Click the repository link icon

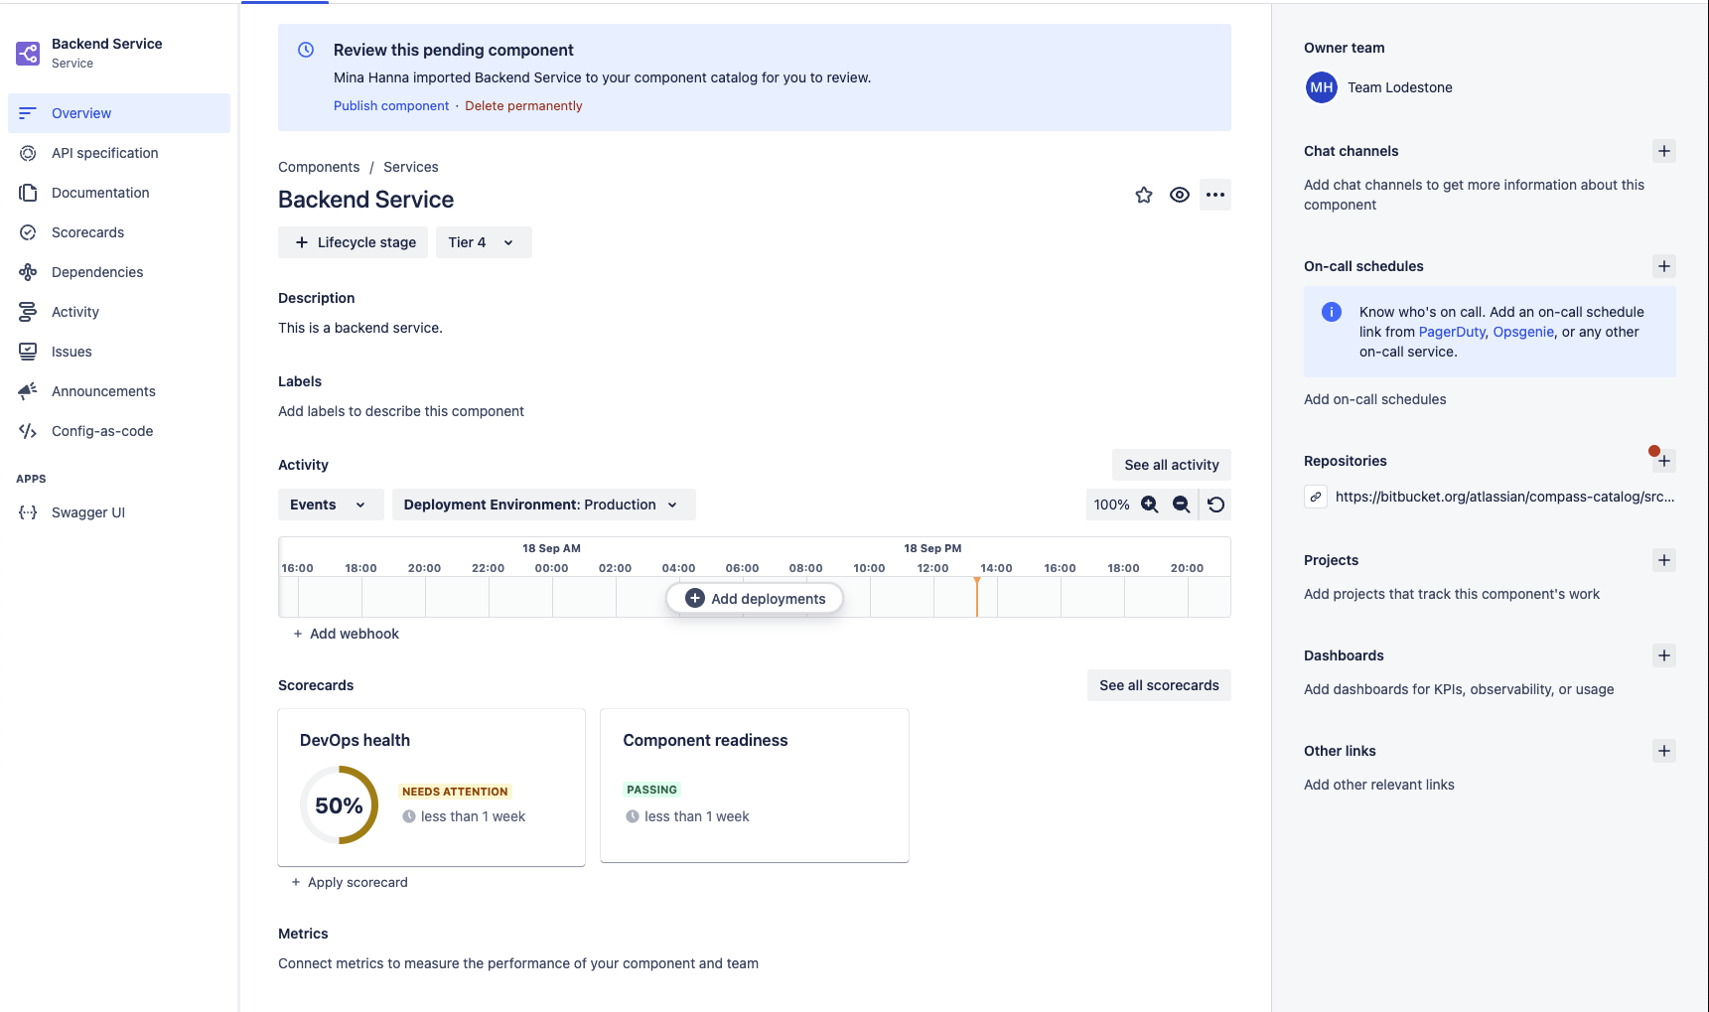[1316, 496]
